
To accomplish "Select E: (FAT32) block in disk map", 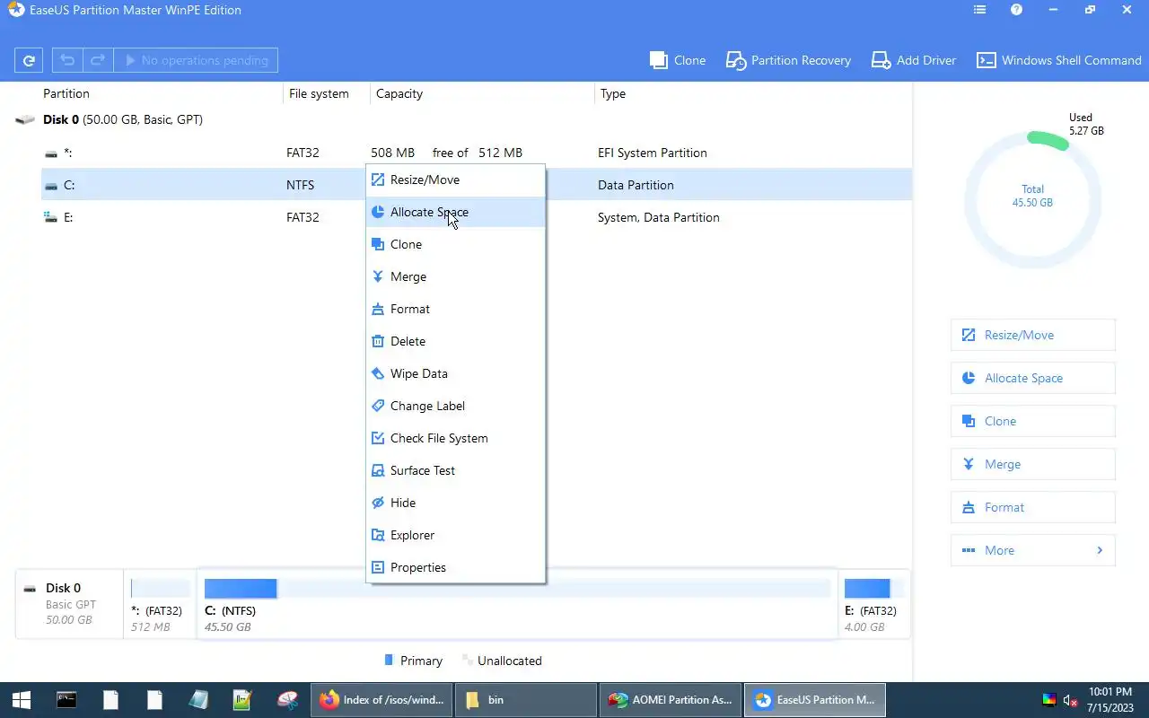I will (x=874, y=605).
